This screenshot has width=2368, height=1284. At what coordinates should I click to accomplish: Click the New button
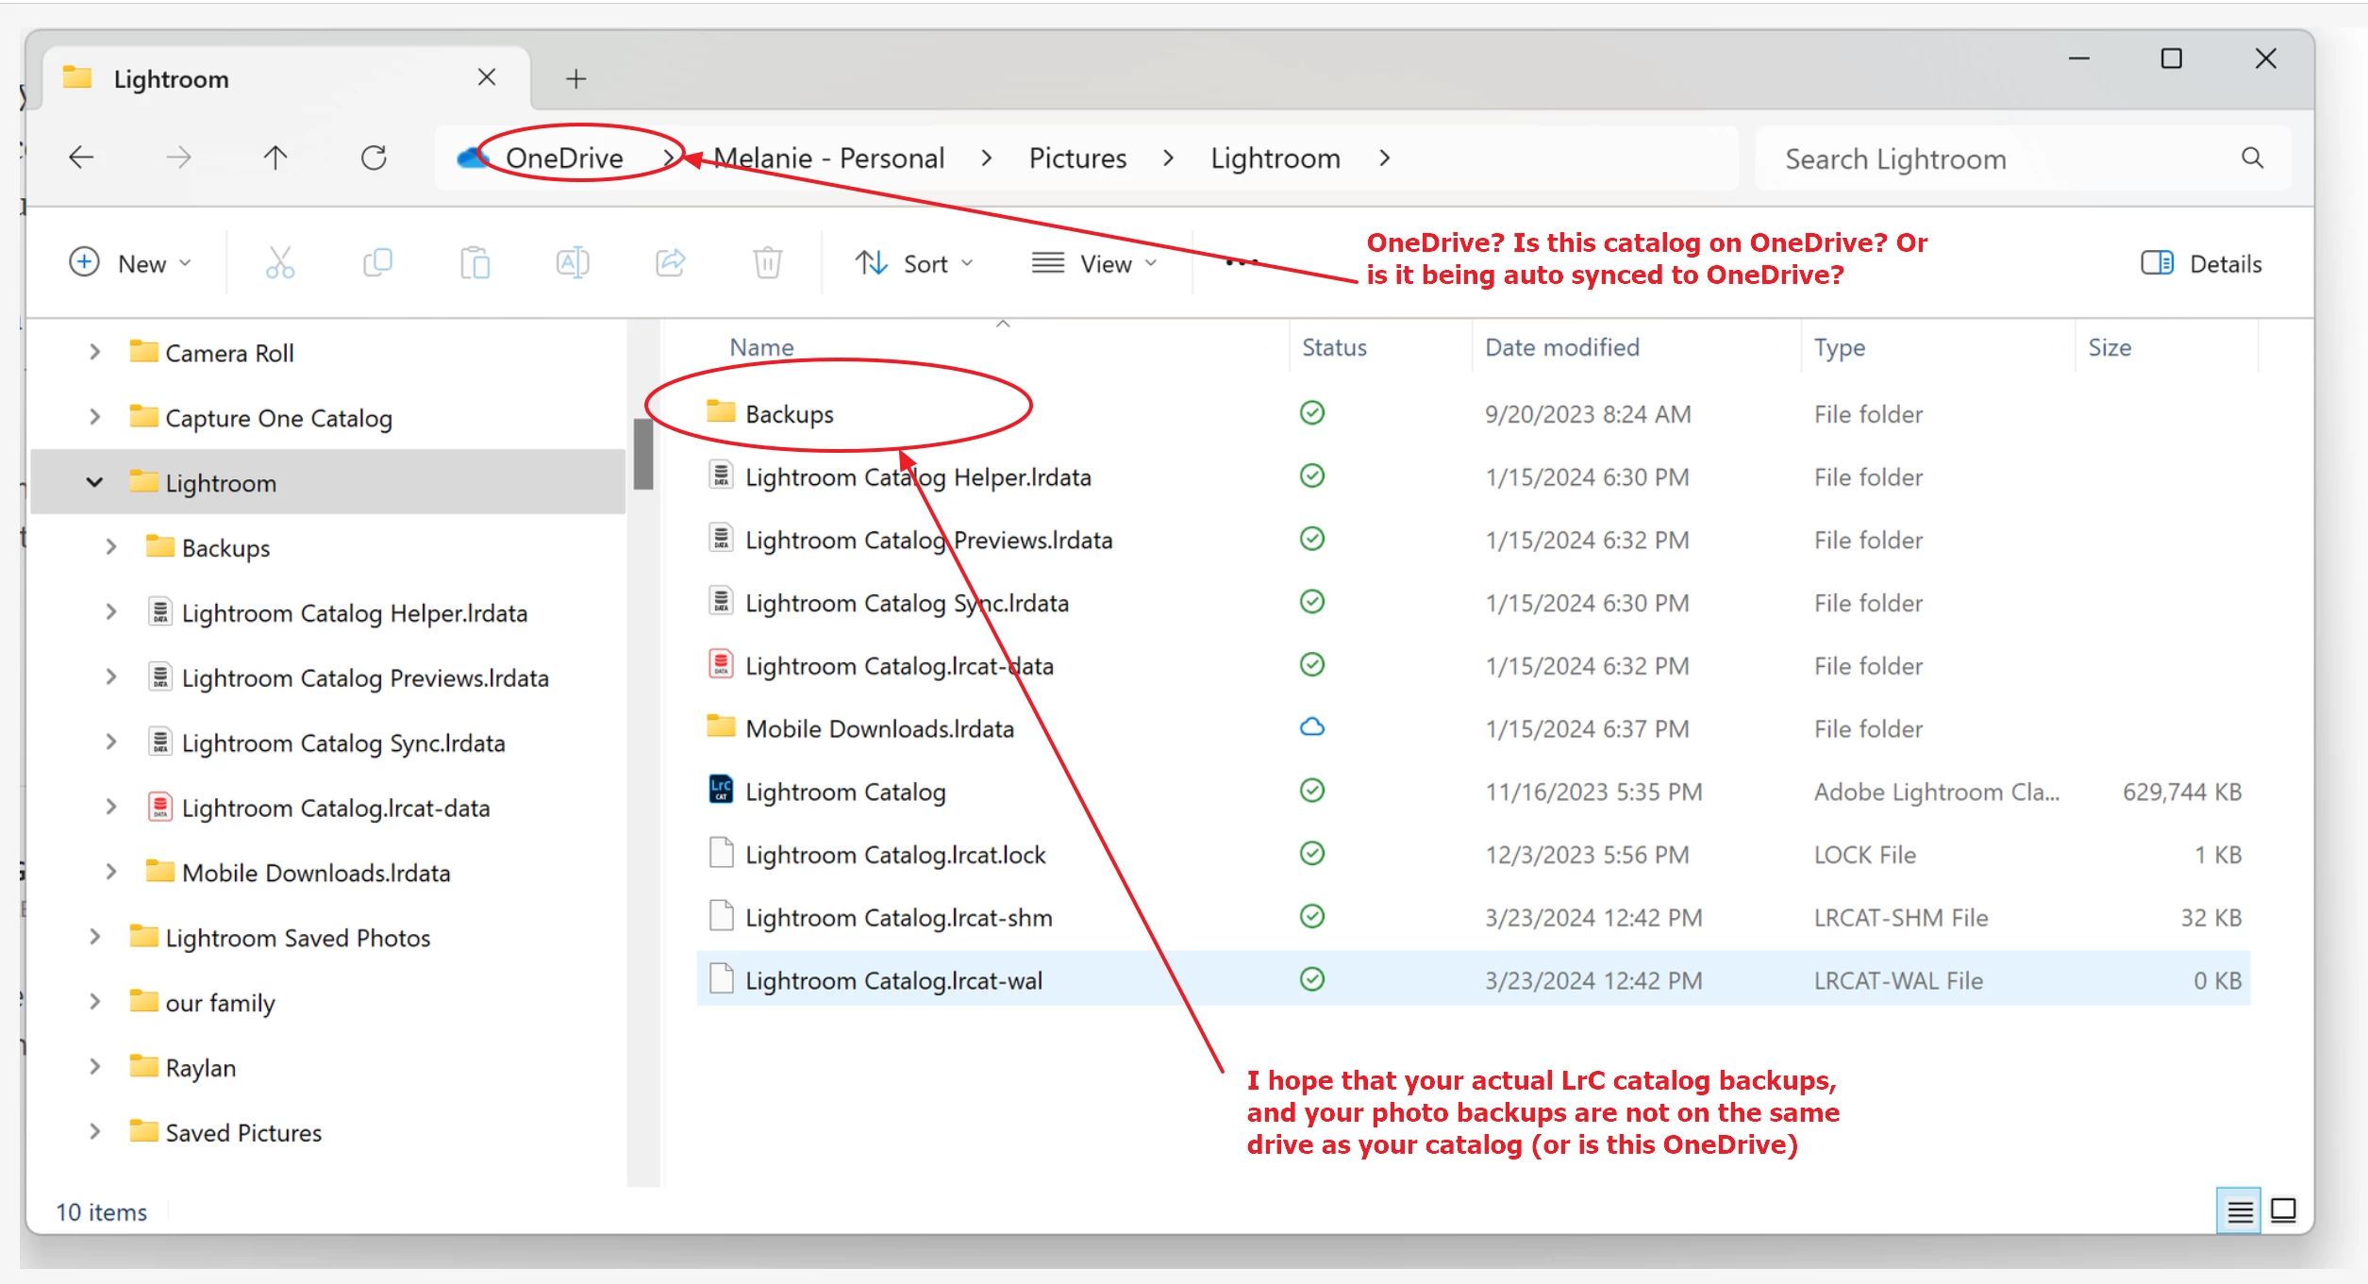click(130, 264)
